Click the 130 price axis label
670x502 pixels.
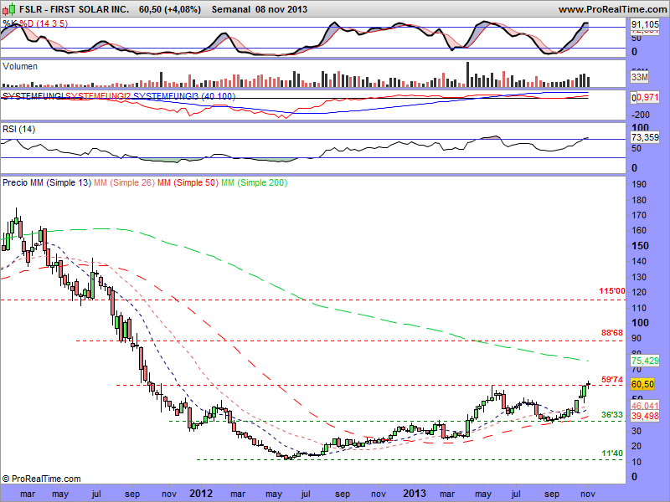pos(639,277)
